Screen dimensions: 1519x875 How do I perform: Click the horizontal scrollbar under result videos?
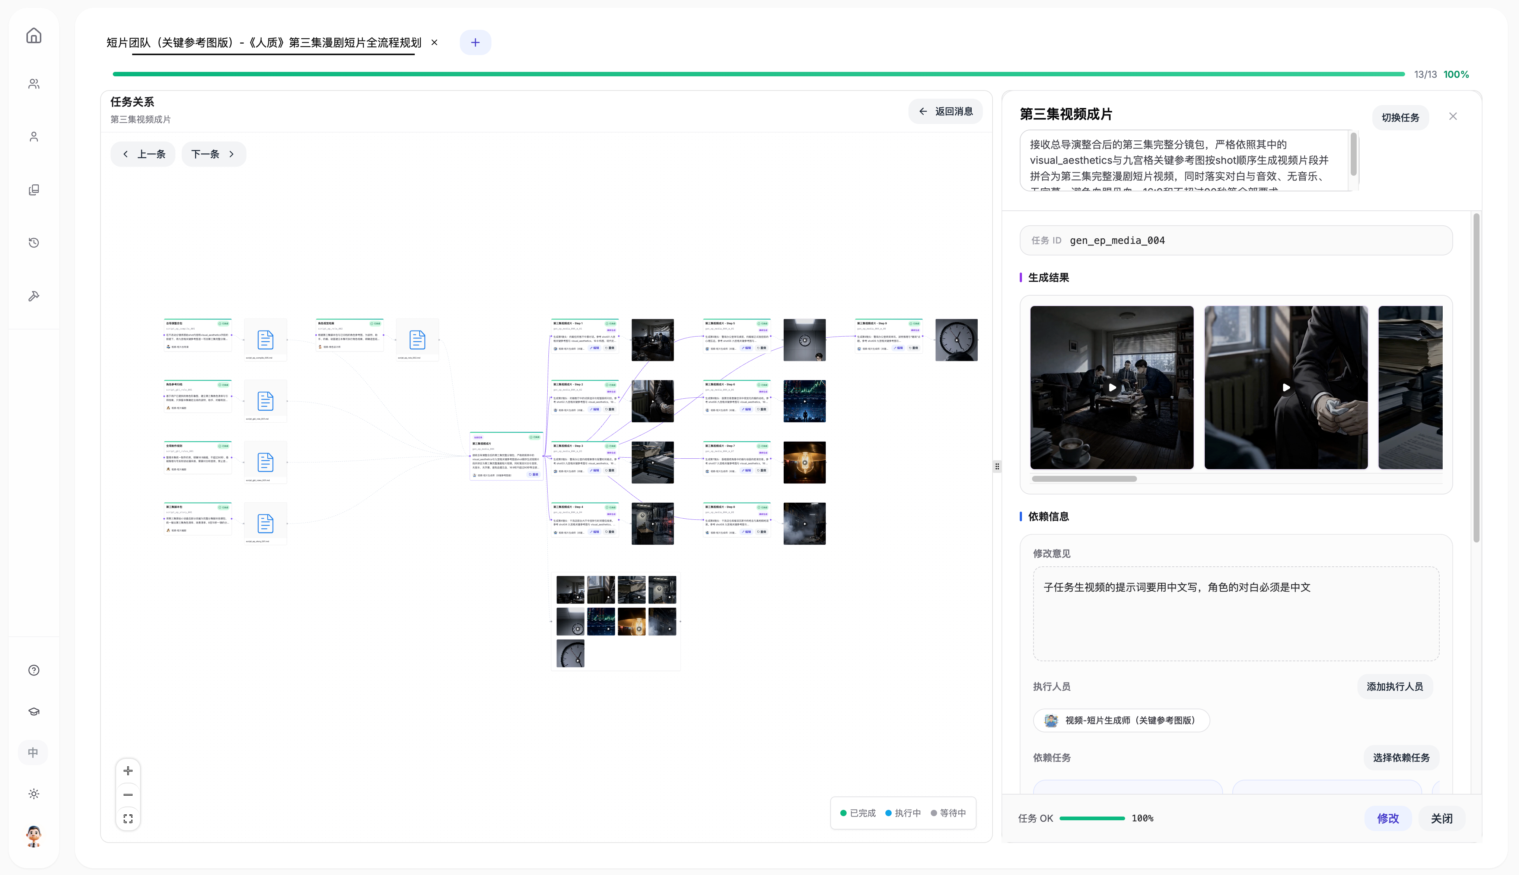[1084, 479]
